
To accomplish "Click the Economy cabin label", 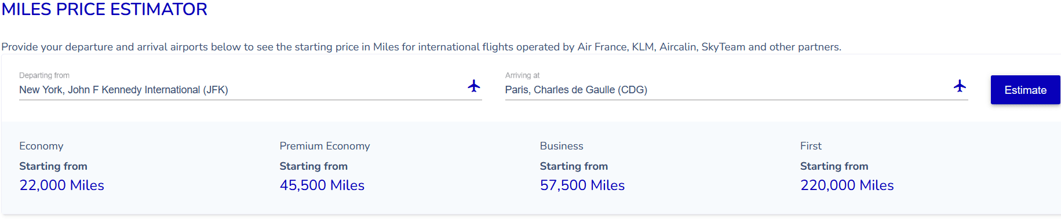I will [x=41, y=146].
